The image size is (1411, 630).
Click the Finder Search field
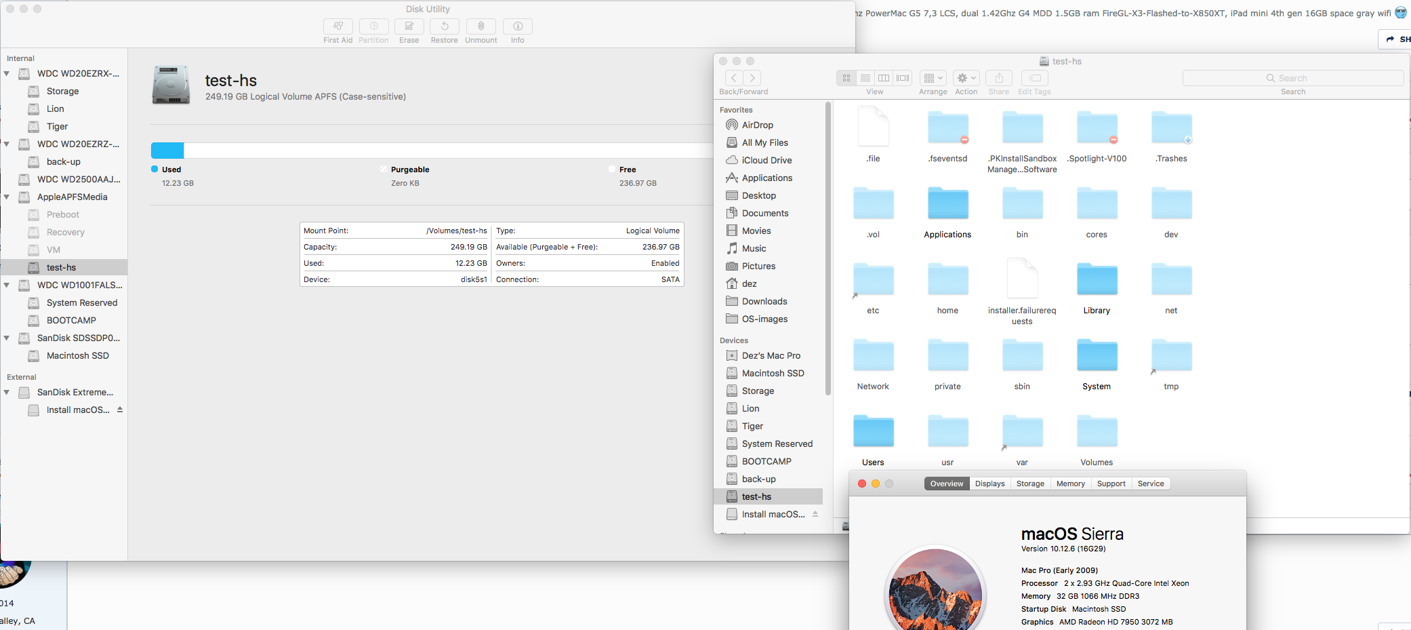point(1292,78)
